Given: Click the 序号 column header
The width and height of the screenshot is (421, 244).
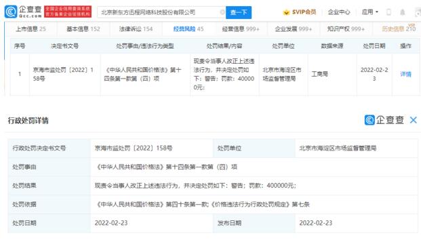Looking at the screenshot, I should (20, 46).
